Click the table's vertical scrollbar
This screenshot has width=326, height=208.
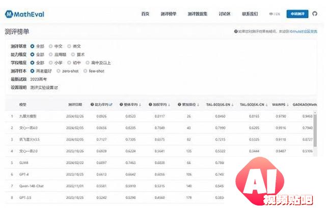pos(315,131)
